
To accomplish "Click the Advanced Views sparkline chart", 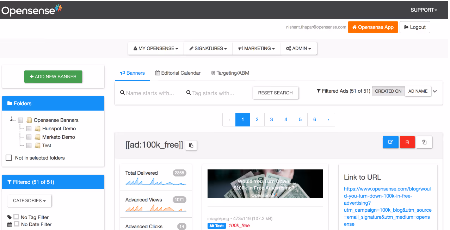I will [x=155, y=210].
